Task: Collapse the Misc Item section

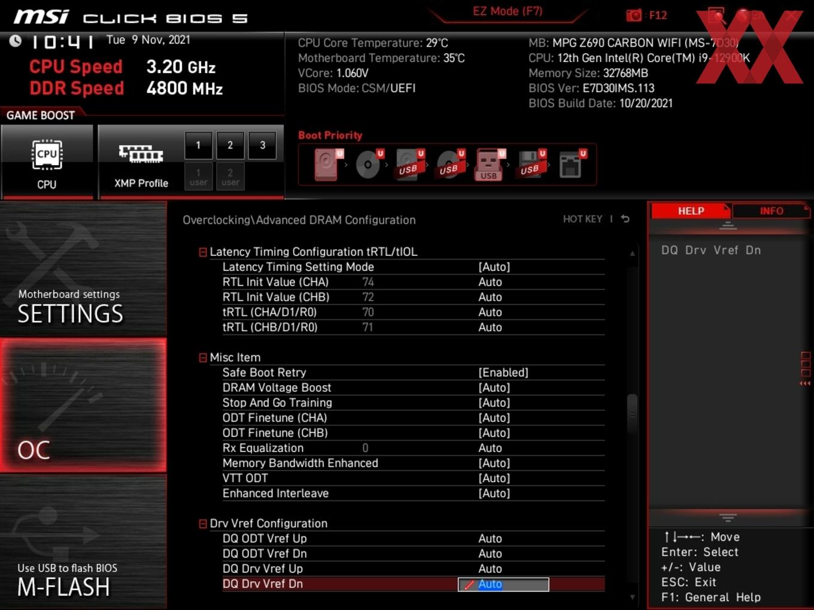Action: coord(203,358)
